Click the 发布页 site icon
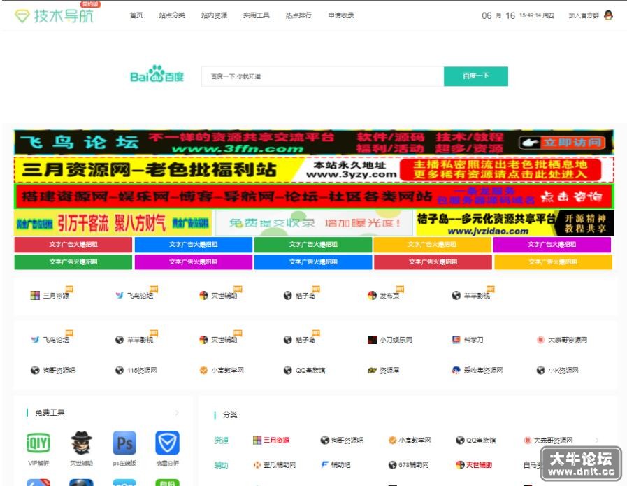The width and height of the screenshot is (627, 486). click(372, 296)
